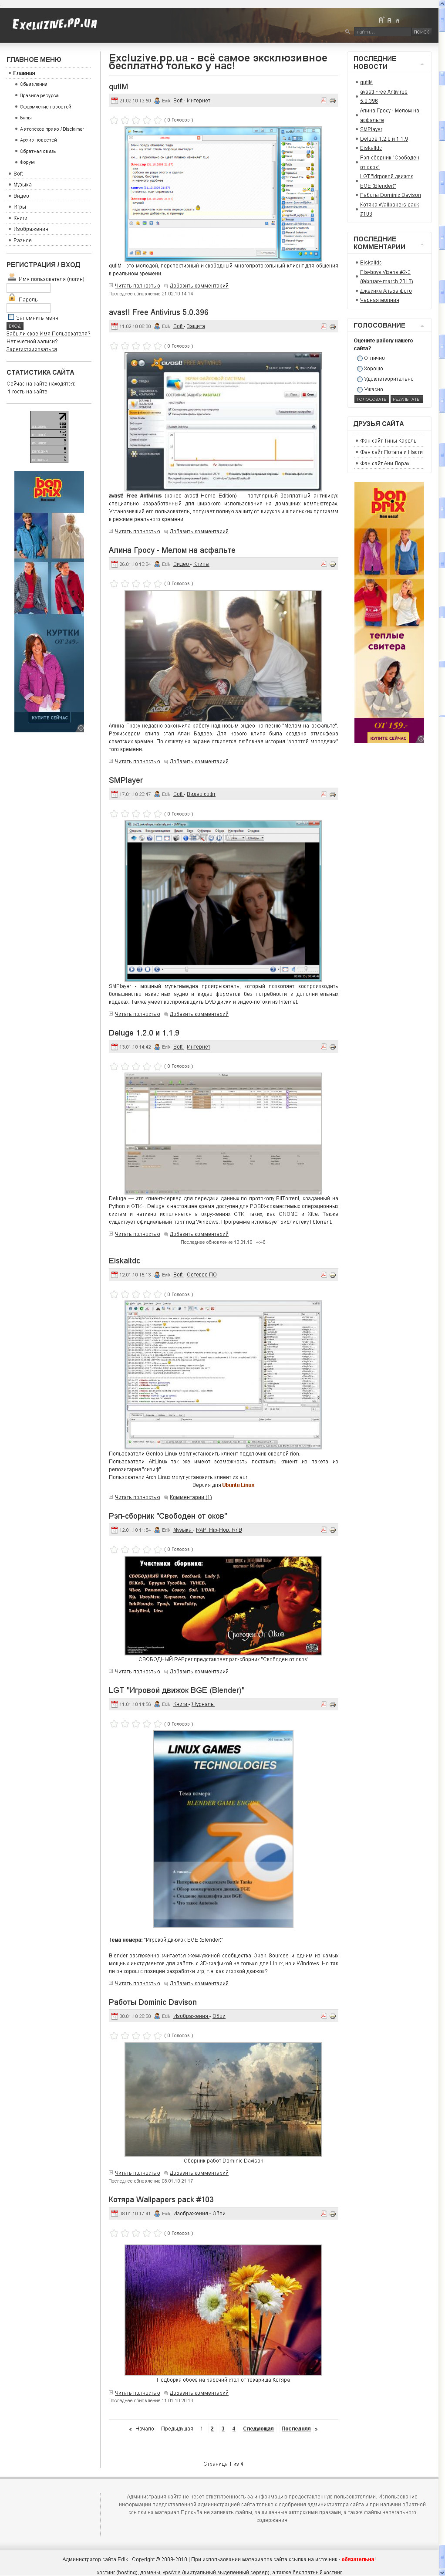Expand Читать полностью under SMPlayer
This screenshot has height=2576, width=445.
pyautogui.click(x=137, y=1014)
